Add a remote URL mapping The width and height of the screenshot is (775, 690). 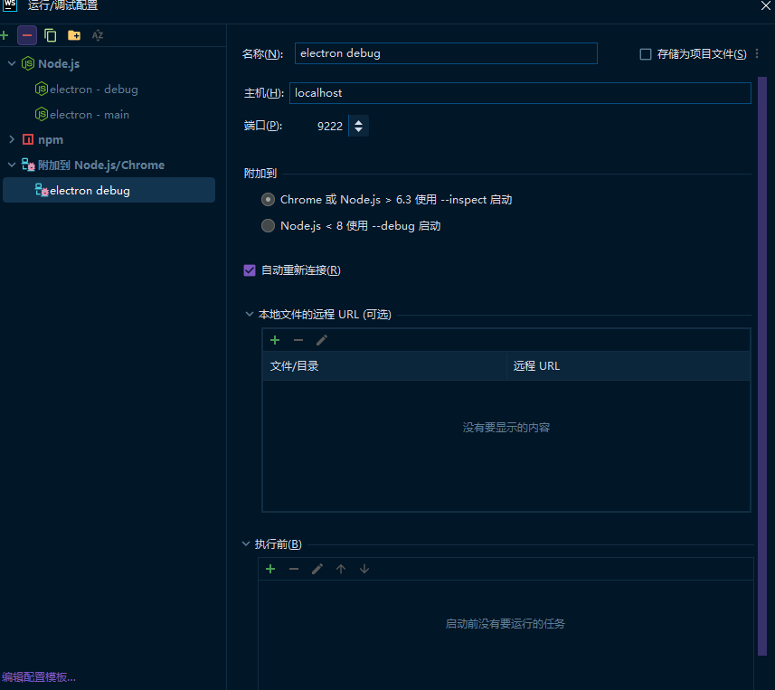pyautogui.click(x=275, y=340)
